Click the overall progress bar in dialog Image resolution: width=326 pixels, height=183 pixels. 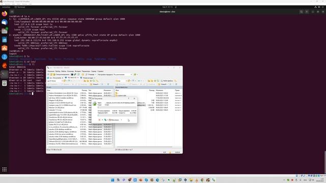[x=117, y=115]
